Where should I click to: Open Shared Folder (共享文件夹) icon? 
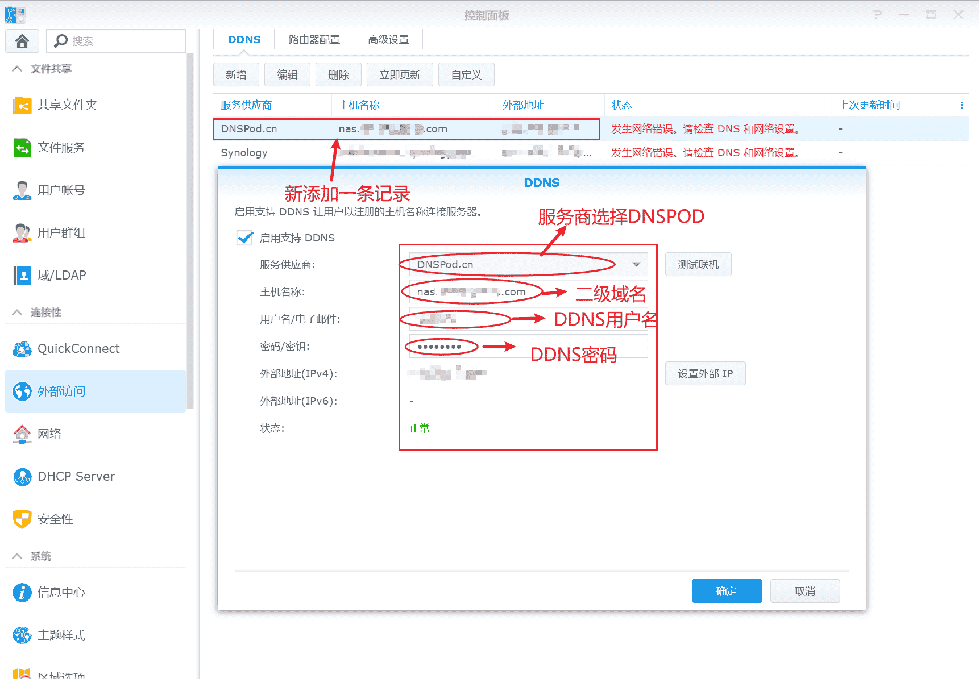[x=22, y=105]
